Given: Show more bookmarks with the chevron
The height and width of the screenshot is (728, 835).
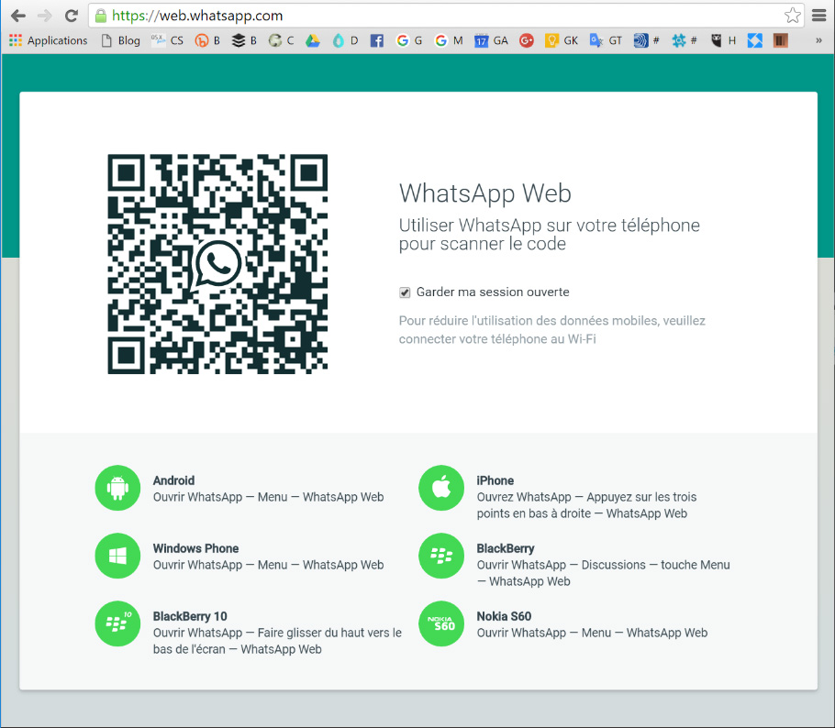Looking at the screenshot, I should [818, 40].
